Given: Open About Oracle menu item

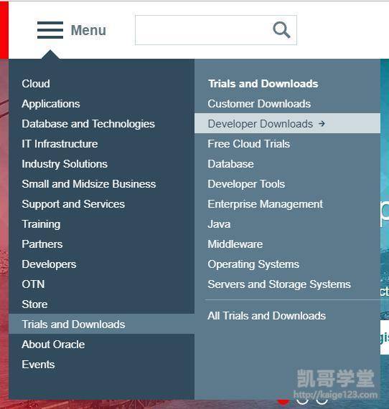Looking at the screenshot, I should point(53,345).
